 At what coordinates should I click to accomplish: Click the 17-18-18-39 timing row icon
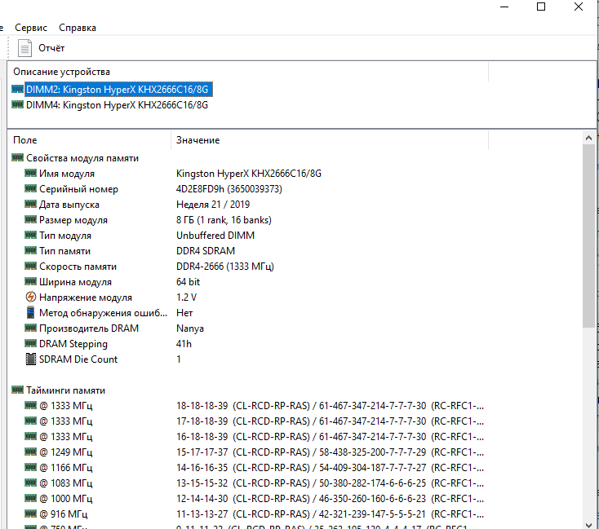coord(30,421)
